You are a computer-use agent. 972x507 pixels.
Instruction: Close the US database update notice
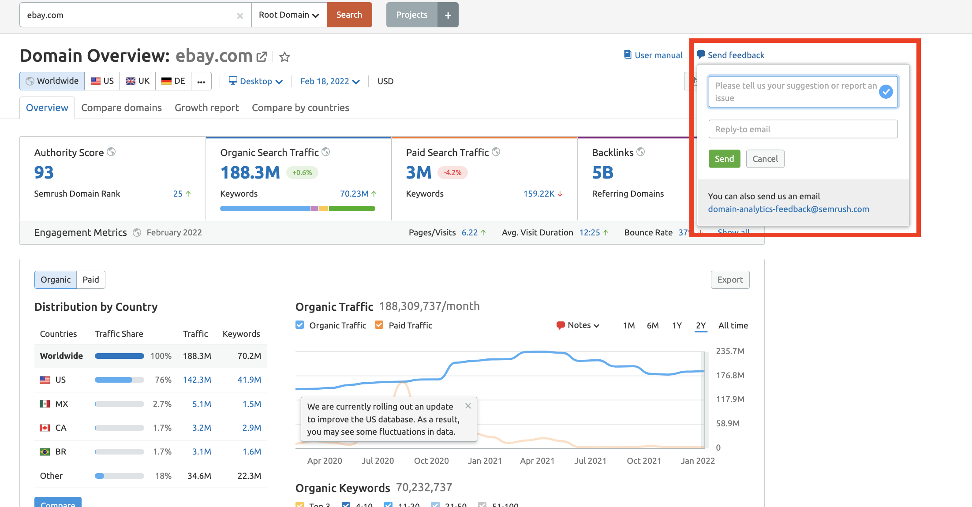pyautogui.click(x=468, y=406)
